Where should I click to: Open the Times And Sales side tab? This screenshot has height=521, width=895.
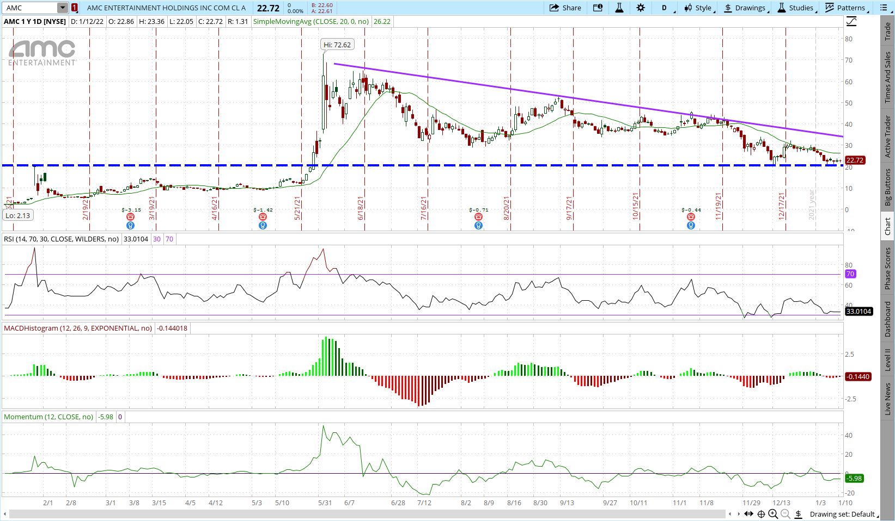tap(888, 77)
